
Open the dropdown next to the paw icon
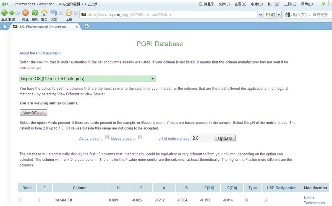click(76, 13)
